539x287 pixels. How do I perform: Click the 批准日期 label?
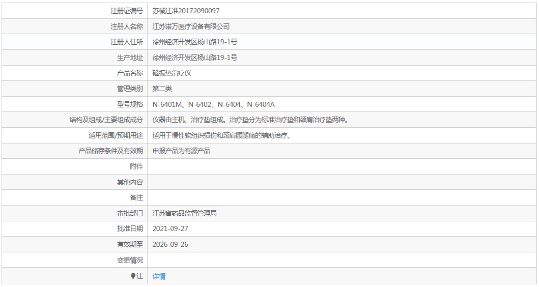(130, 228)
